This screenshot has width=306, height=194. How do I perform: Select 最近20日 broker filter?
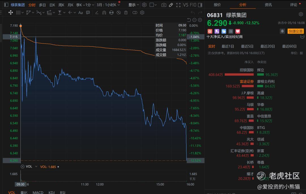tap(267, 46)
